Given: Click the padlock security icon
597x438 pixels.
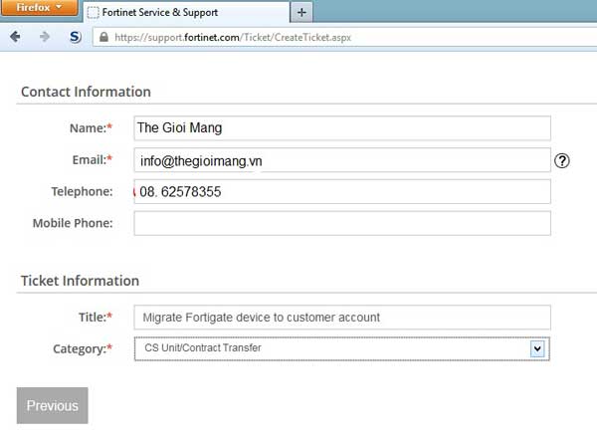Looking at the screenshot, I should tap(103, 37).
